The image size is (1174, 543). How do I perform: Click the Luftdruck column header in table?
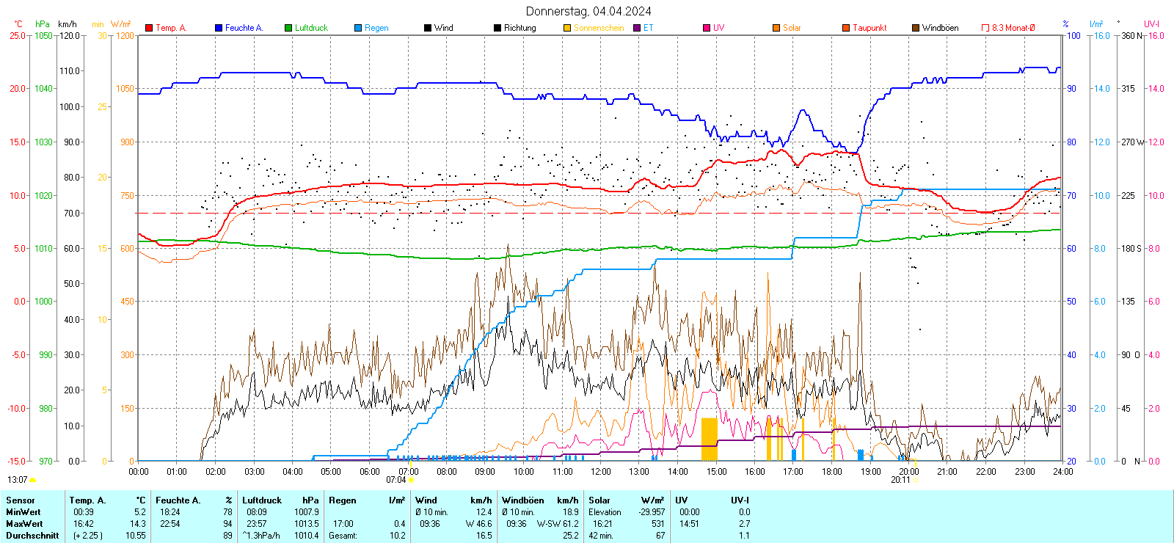(262, 500)
